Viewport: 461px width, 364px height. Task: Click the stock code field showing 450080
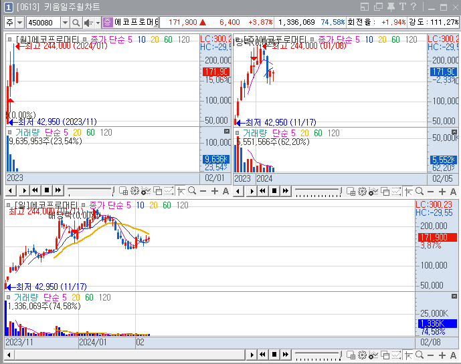point(43,23)
